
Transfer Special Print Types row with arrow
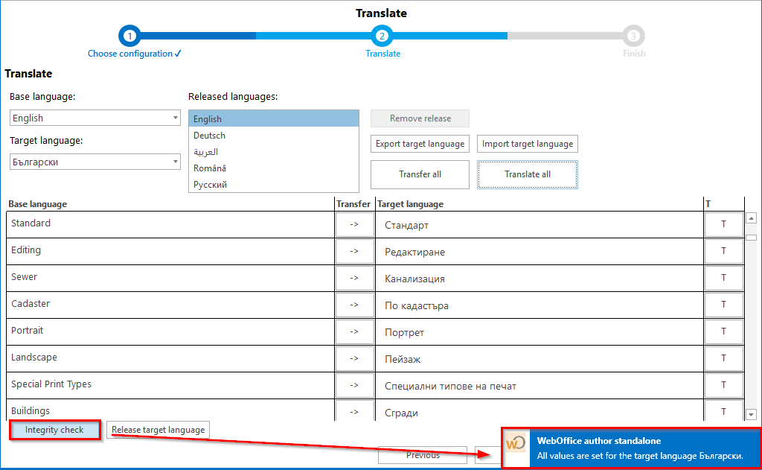[x=354, y=385]
